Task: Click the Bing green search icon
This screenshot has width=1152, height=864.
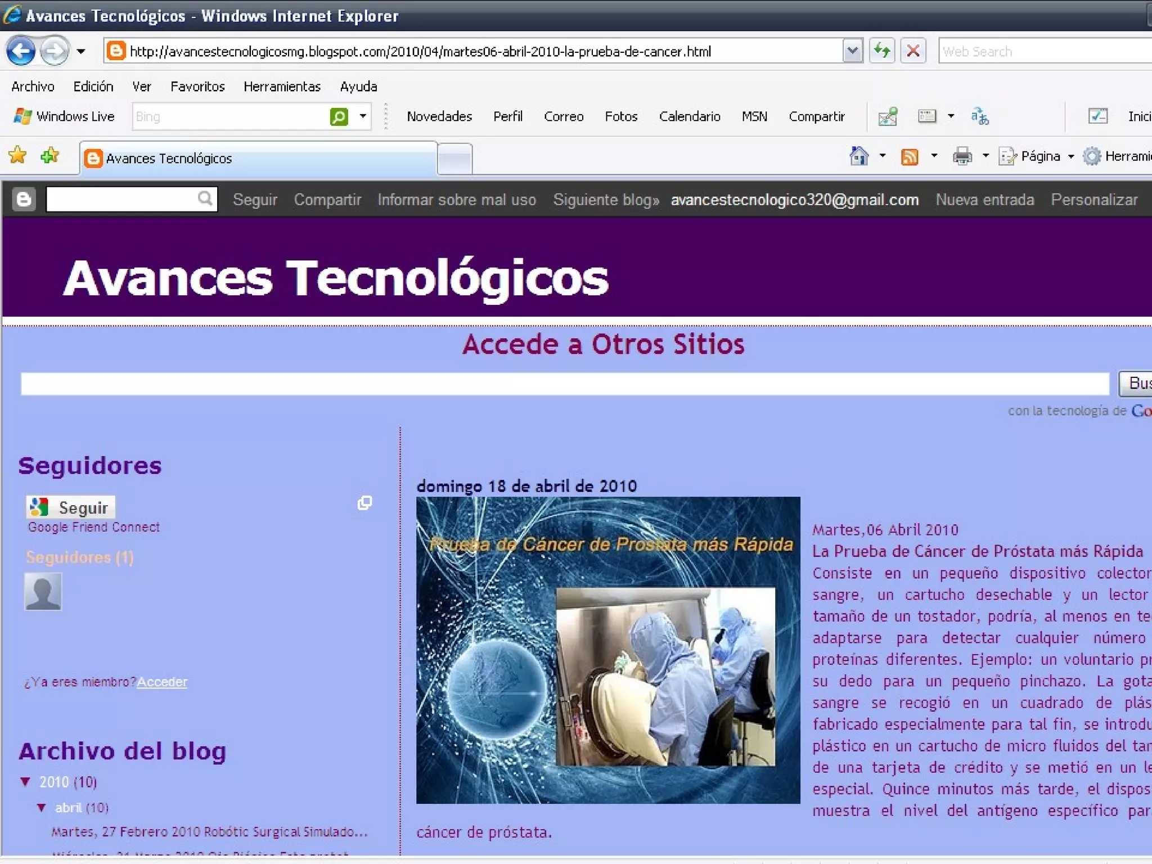Action: point(339,116)
